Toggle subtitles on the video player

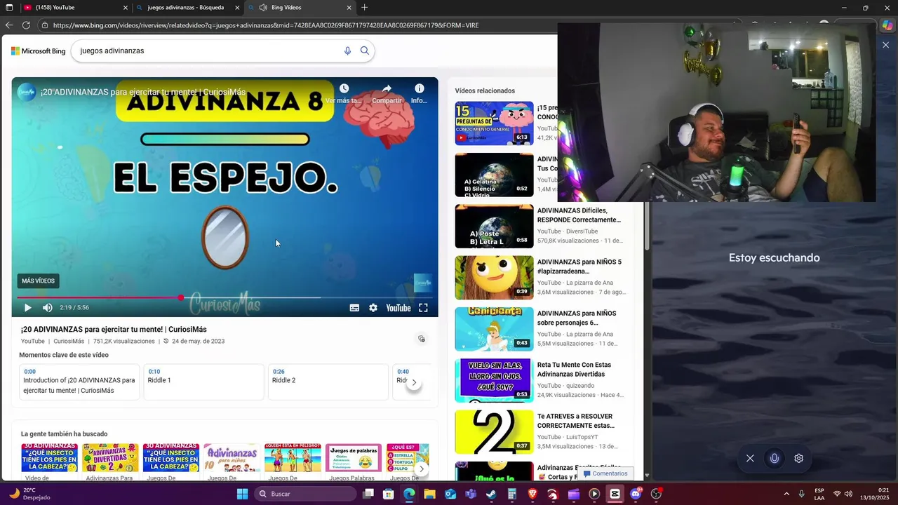coord(354,308)
